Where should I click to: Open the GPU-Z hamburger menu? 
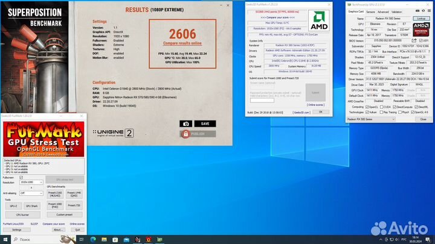pyautogui.click(x=429, y=11)
